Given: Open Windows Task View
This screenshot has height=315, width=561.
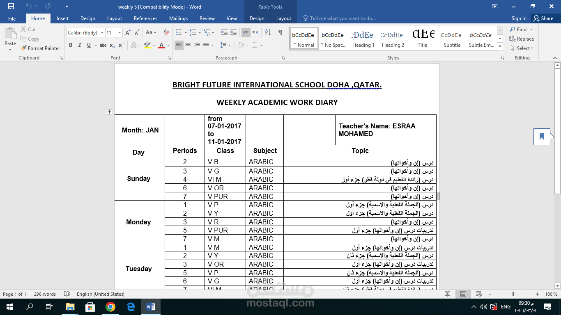Looking at the screenshot, I should pyautogui.click(x=49, y=306).
